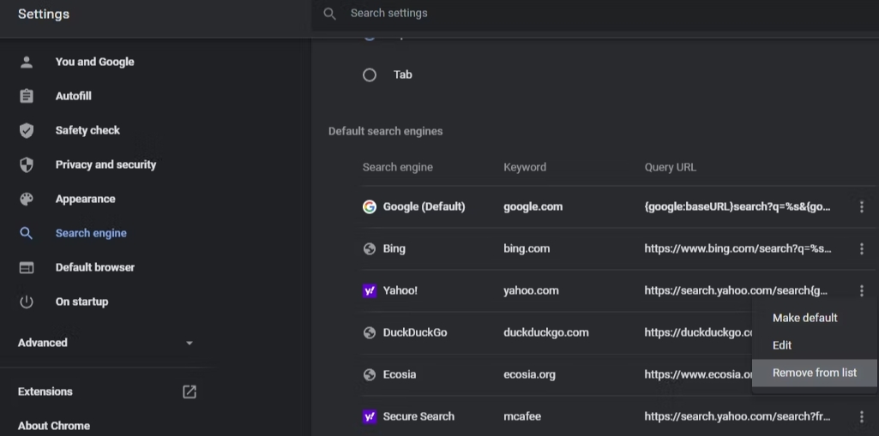This screenshot has width=879, height=436.
Task: Click the Bing query URL text
Action: [x=738, y=249]
